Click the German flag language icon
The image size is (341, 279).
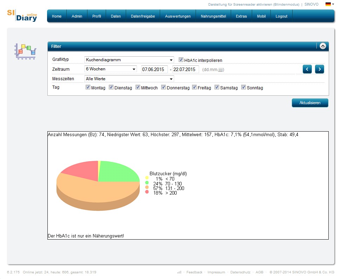pyautogui.click(x=328, y=5)
